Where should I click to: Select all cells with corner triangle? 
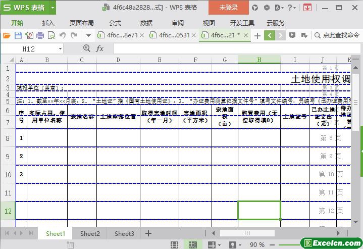coord(12,60)
